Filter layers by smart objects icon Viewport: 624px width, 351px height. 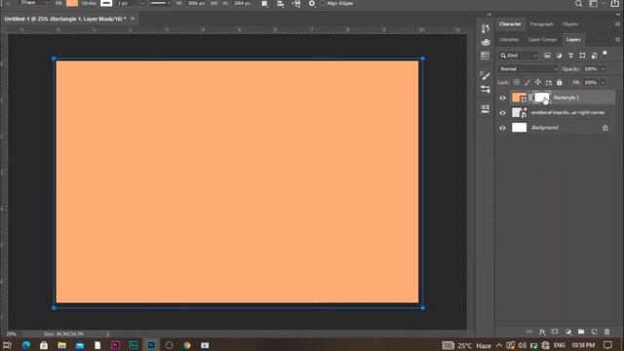pos(594,56)
